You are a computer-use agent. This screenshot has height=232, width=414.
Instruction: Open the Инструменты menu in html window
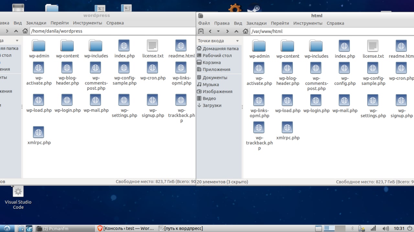pos(308,23)
